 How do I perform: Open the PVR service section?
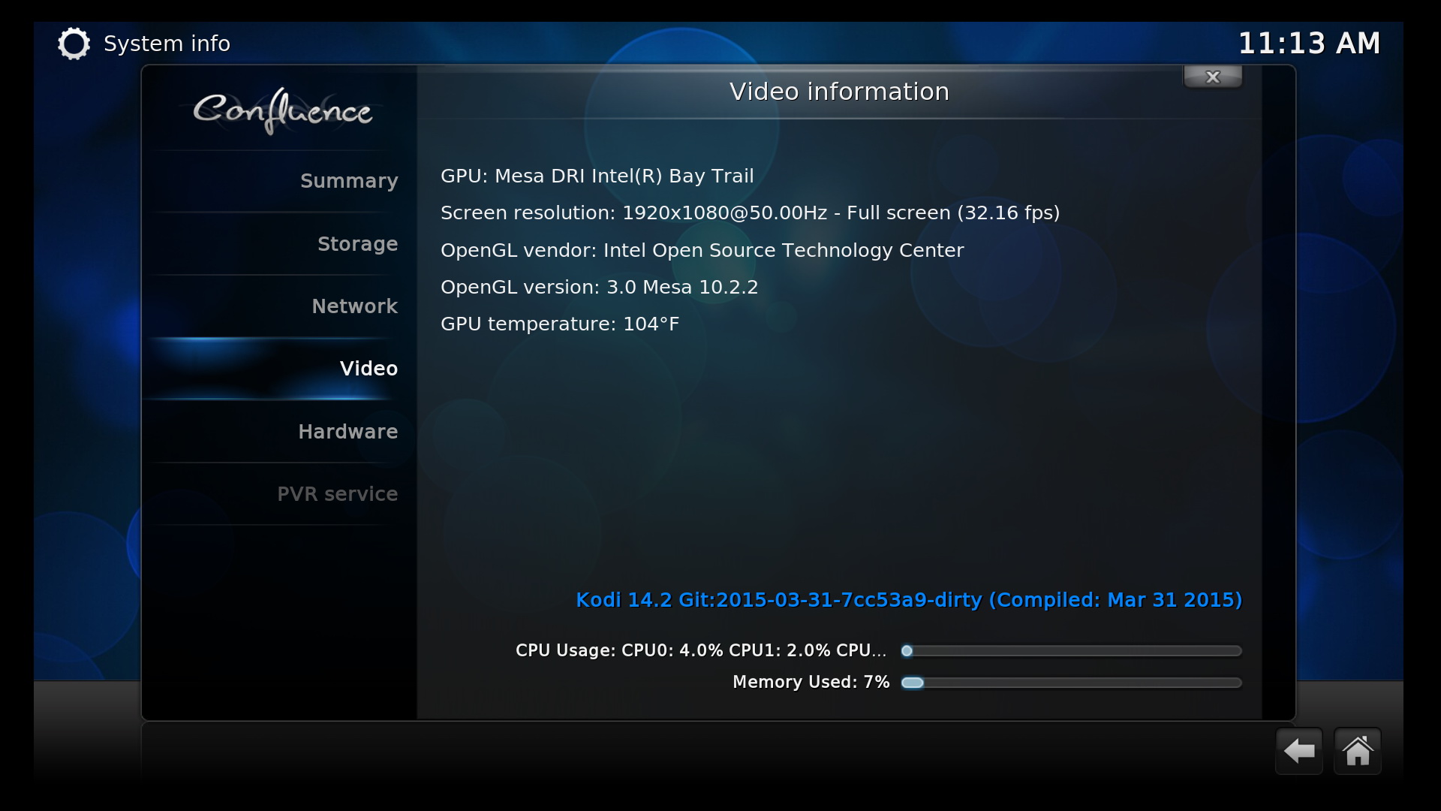point(278,494)
